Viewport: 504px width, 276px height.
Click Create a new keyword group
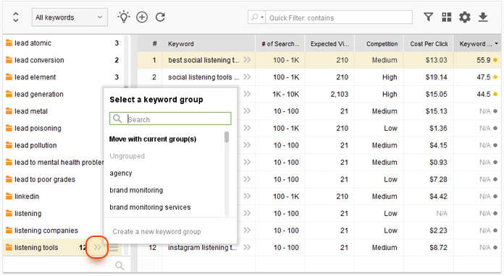coord(156,231)
